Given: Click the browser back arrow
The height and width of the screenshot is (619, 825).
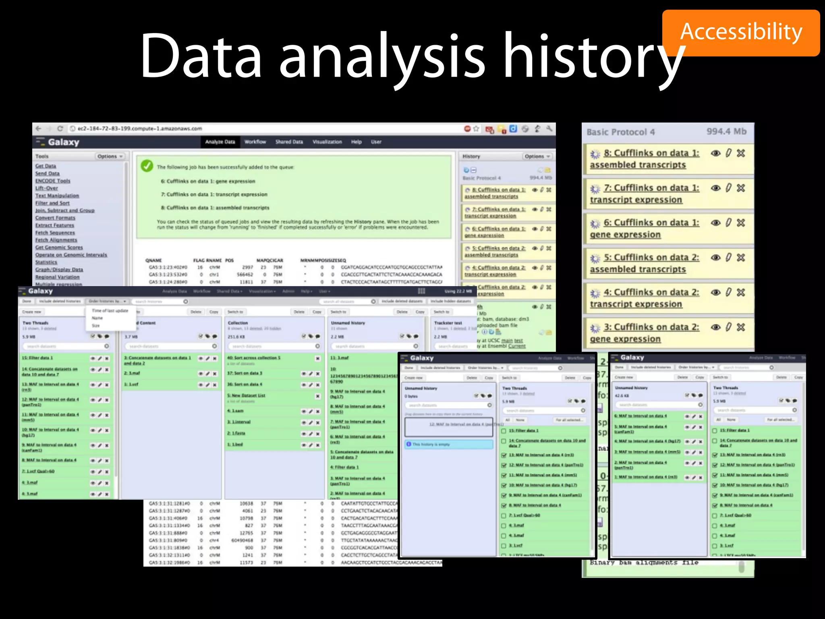Looking at the screenshot, I should click(x=38, y=129).
